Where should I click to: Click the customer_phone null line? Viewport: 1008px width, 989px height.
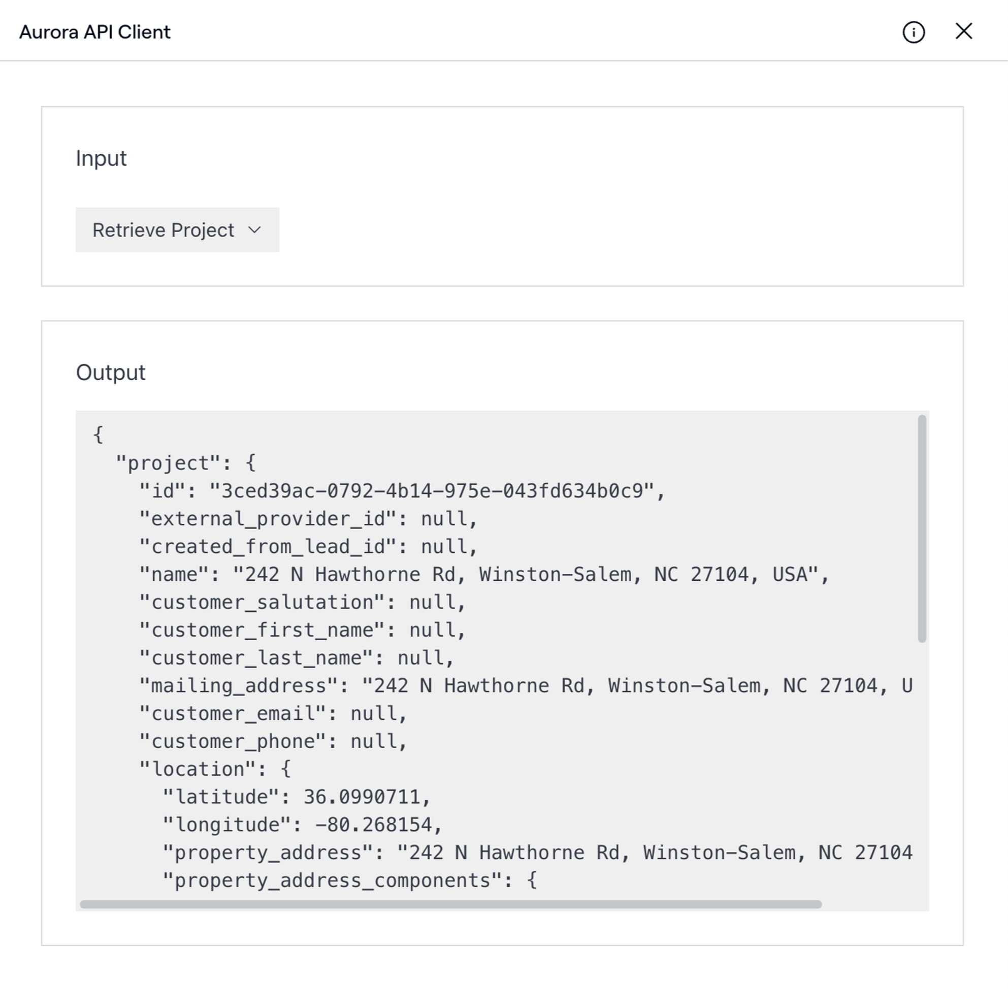[273, 741]
